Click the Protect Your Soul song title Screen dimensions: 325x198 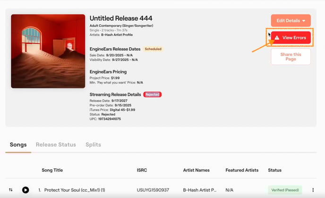tap(75, 190)
